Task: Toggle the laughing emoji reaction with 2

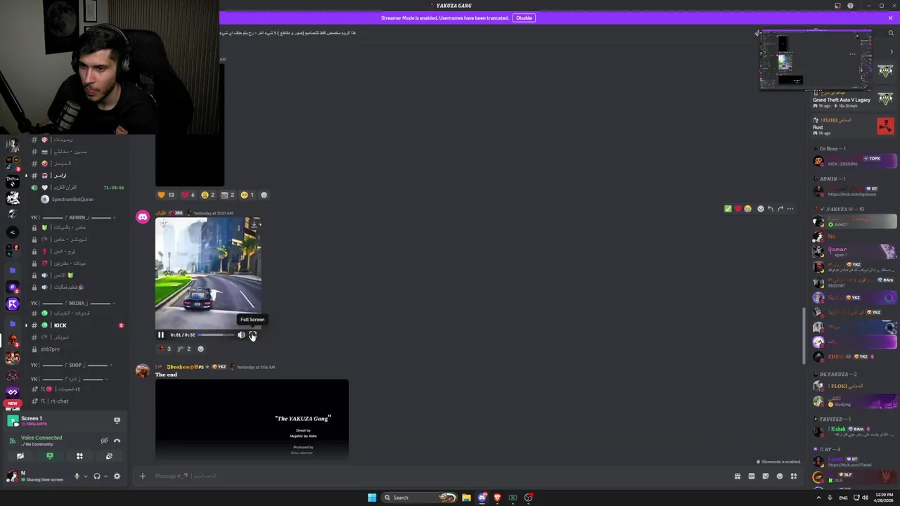Action: [x=207, y=195]
